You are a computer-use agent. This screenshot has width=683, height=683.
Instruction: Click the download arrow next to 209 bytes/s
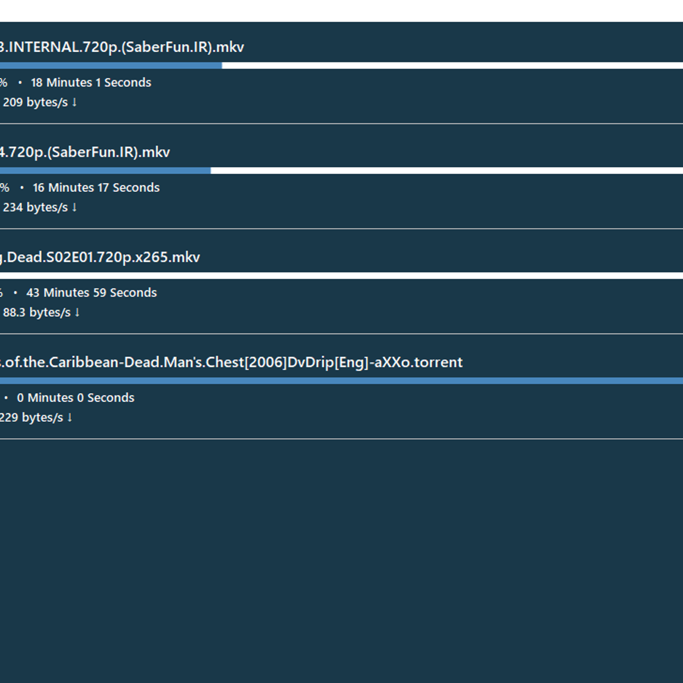pos(75,102)
